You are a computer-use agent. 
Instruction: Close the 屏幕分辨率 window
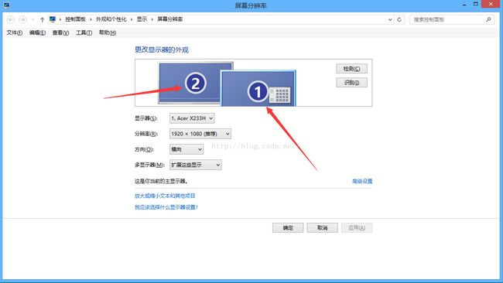[x=491, y=4]
